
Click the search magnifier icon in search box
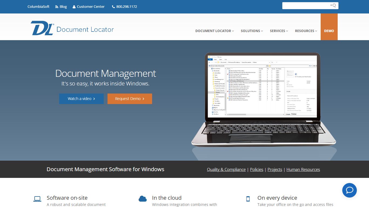333,6
